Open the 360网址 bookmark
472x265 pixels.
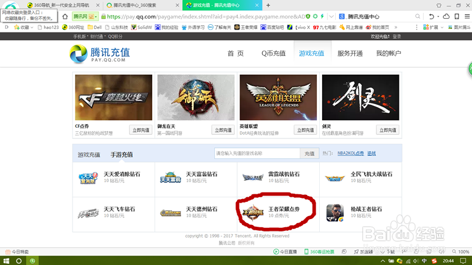point(73,27)
